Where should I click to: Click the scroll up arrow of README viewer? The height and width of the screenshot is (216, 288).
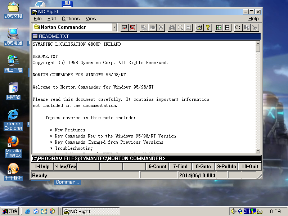(x=258, y=43)
